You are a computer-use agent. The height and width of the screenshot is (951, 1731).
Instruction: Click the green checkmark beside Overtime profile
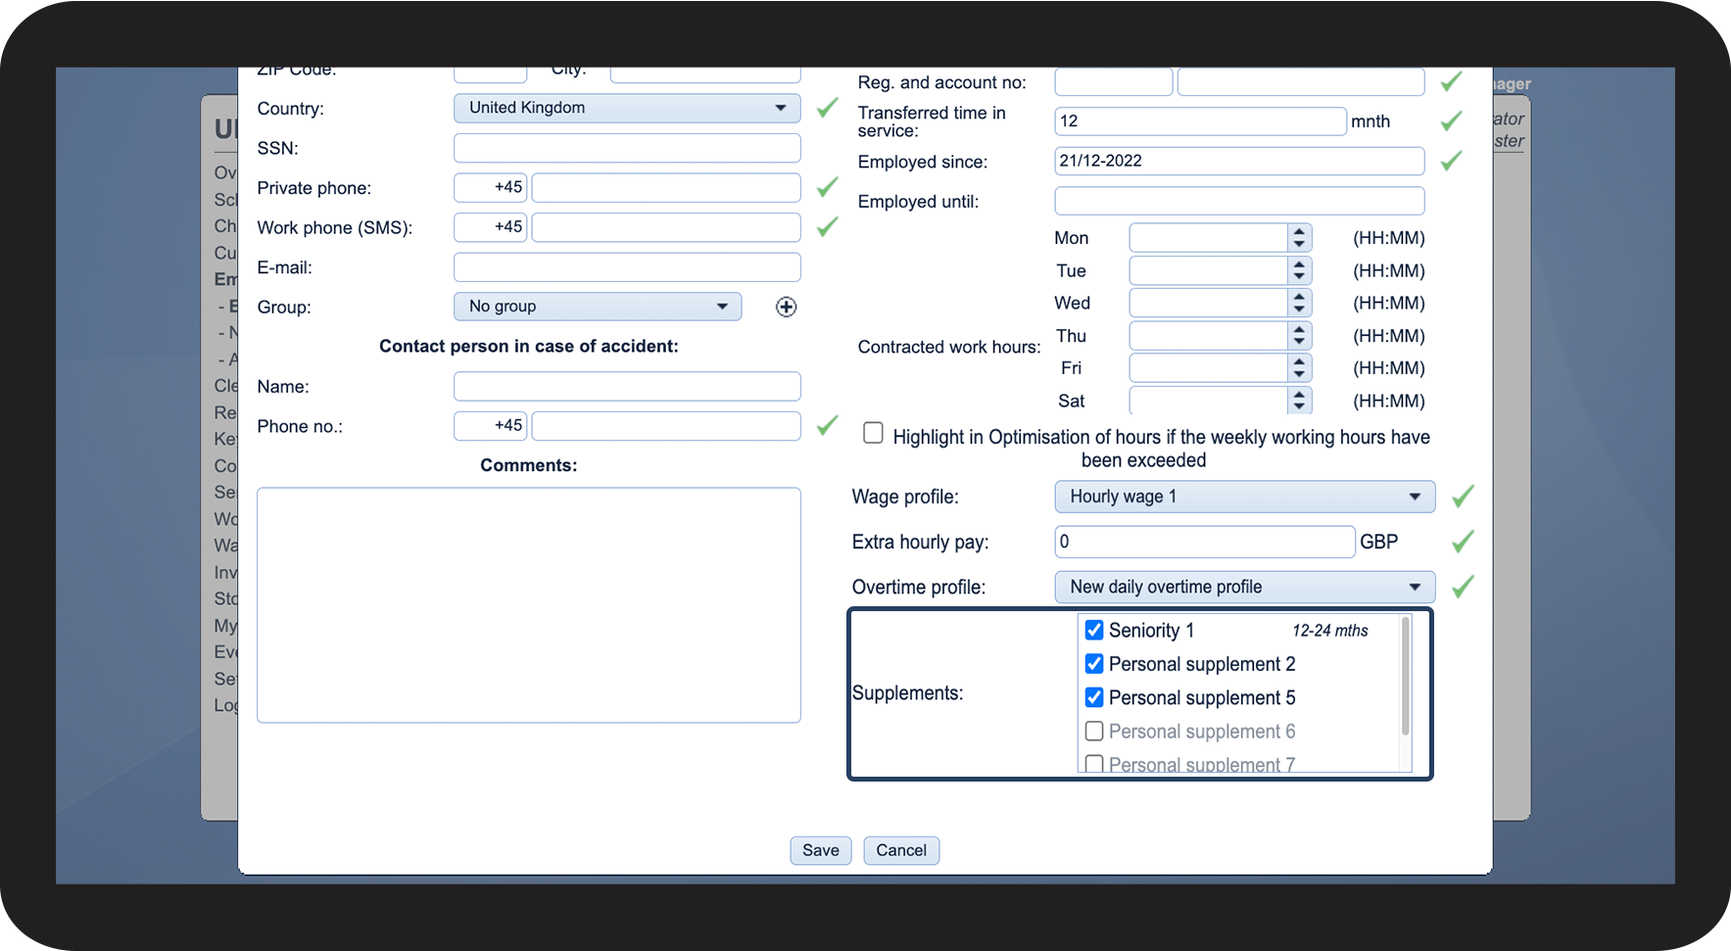pos(1464,586)
